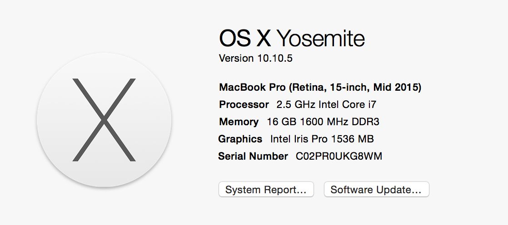508x225 pixels.
Task: Select the serial number C02PR0UKG8WM
Action: 339,157
